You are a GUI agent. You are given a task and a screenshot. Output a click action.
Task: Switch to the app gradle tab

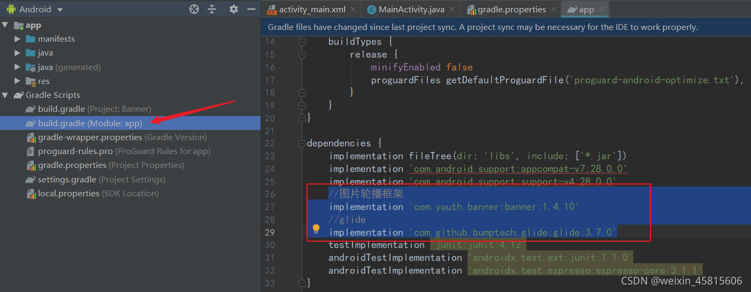(586, 10)
